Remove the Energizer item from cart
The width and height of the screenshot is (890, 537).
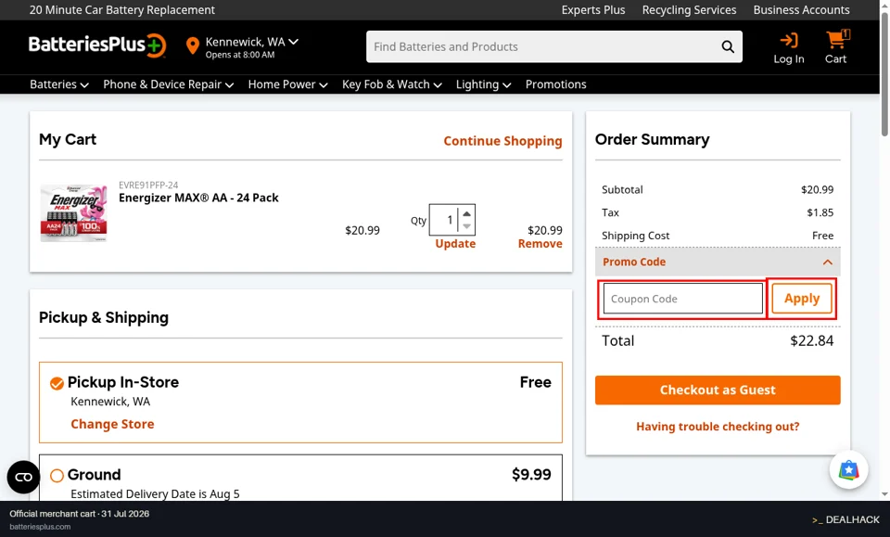(x=540, y=244)
